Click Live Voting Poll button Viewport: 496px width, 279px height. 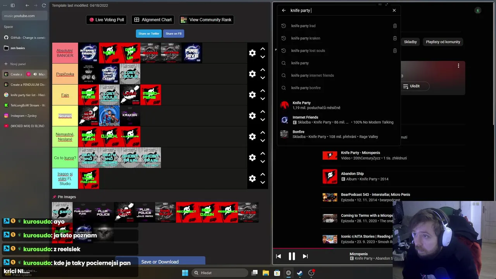(107, 20)
